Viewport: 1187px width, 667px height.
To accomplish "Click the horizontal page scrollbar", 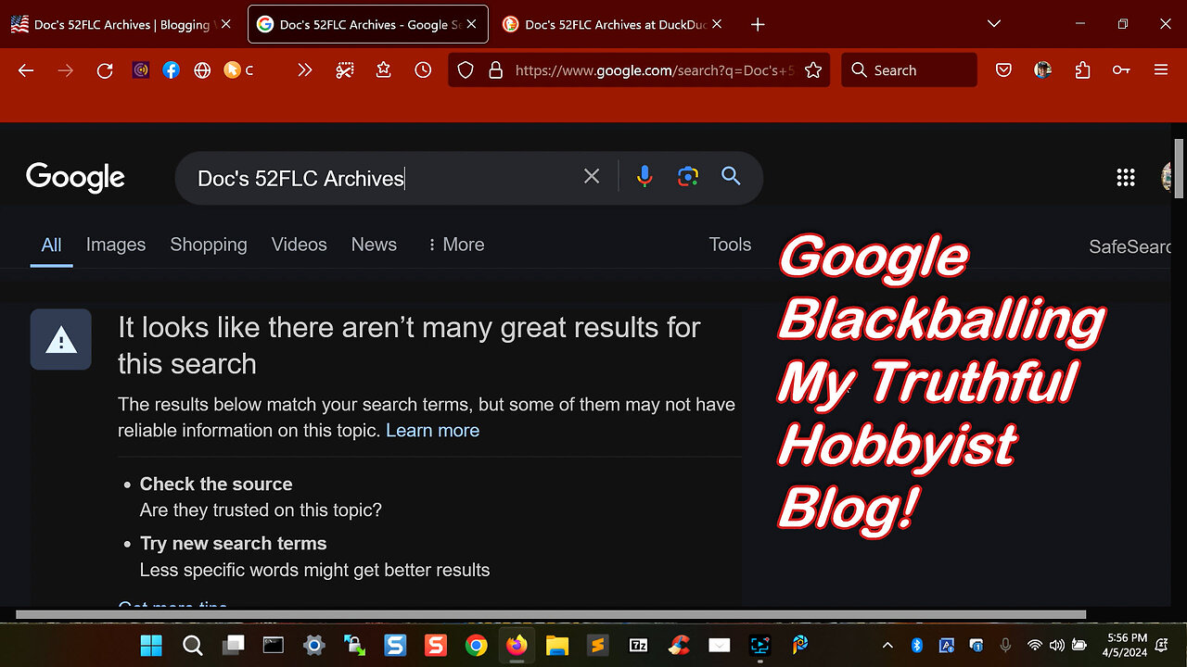I will point(551,614).
